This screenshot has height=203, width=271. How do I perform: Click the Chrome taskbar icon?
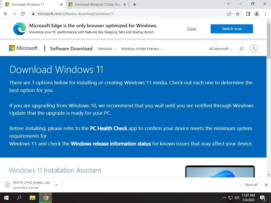46,198
